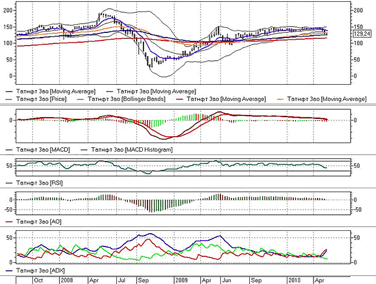
Task: Click the orange Moving Average legend entry
Action: click(322, 99)
